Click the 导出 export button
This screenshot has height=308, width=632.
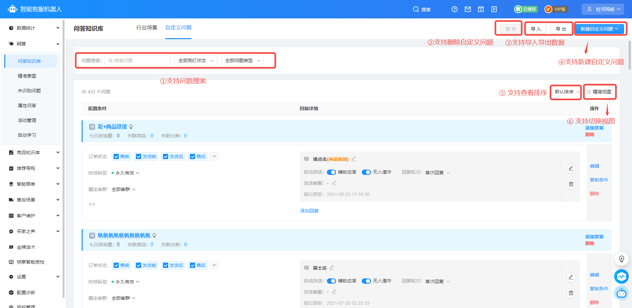561,29
